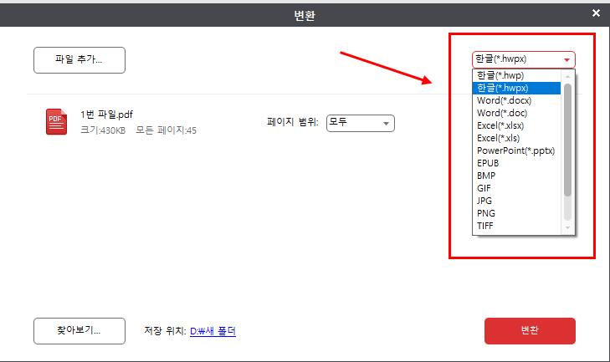The height and width of the screenshot is (362, 610).
Task: Click the 찾아보기... button
Action: coord(79,331)
